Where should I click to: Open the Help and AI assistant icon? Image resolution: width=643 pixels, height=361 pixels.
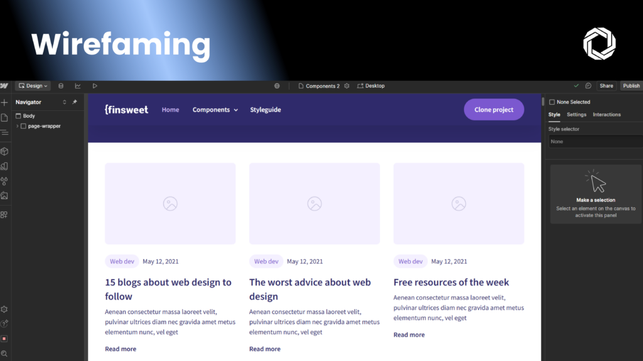[4, 324]
